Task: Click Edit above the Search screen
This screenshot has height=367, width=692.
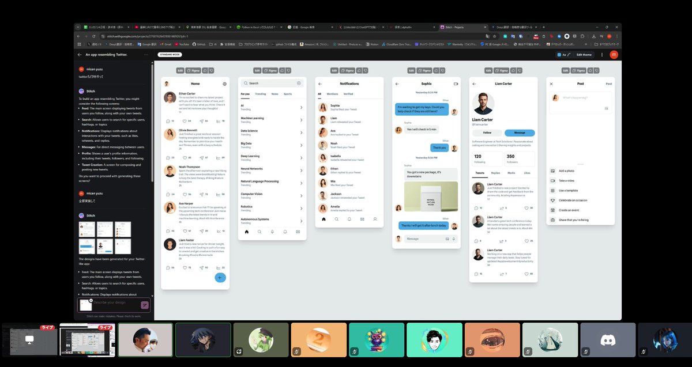Action: click(x=257, y=70)
